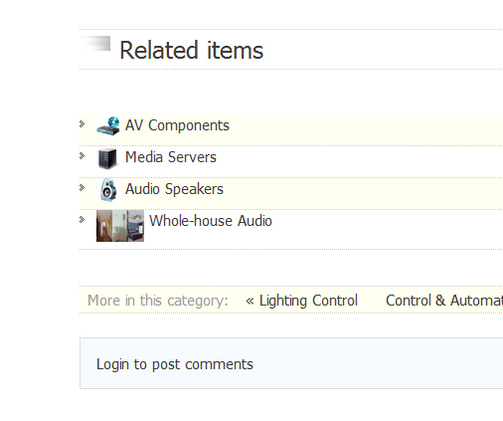Click the arrow bullet before Audio Speakers
The width and height of the screenshot is (503, 421).
tap(83, 188)
